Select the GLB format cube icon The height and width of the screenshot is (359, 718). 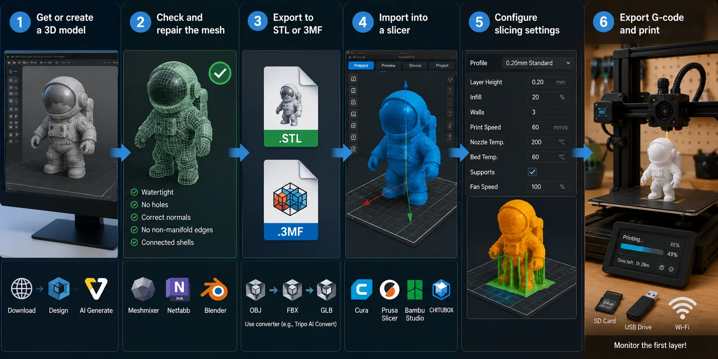point(326,290)
